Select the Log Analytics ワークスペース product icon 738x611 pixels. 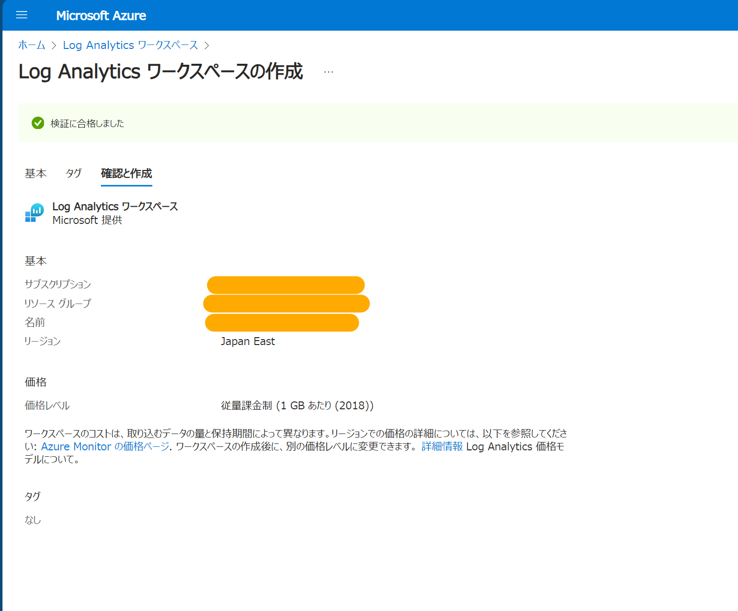(x=34, y=213)
